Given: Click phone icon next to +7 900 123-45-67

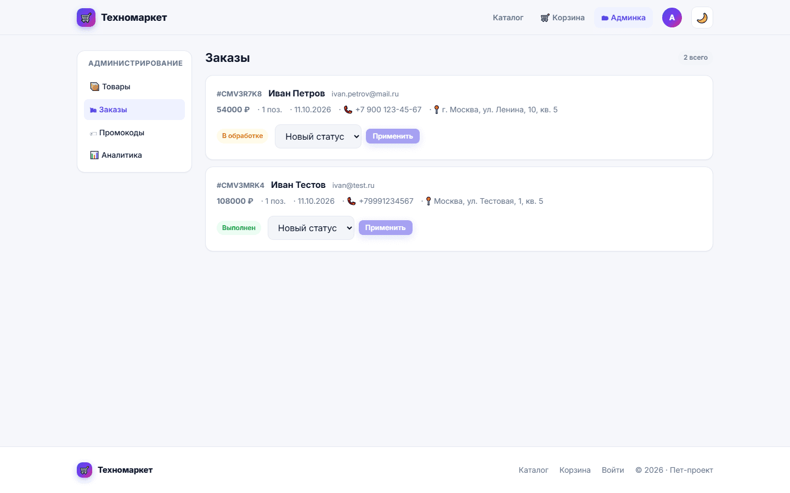Looking at the screenshot, I should [x=348, y=110].
